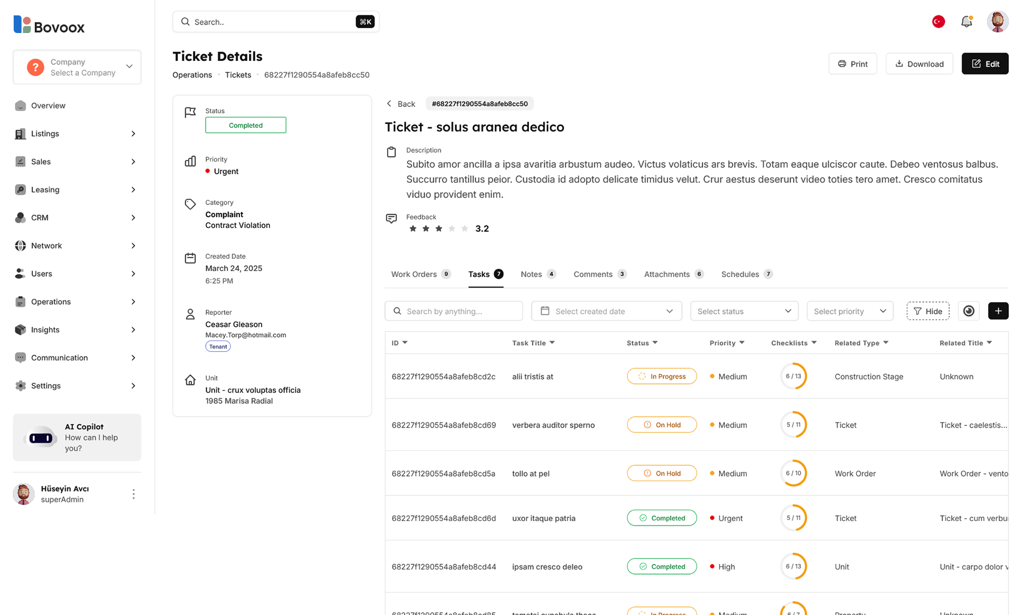Open the notifications bell
This screenshot has height=615, width=1026.
click(966, 22)
